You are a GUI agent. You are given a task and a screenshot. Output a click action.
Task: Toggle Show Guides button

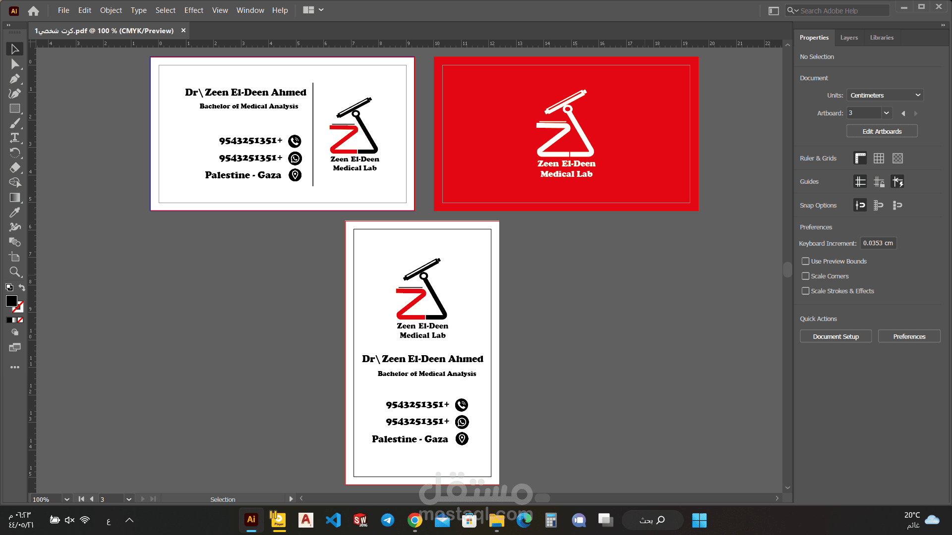(x=860, y=182)
